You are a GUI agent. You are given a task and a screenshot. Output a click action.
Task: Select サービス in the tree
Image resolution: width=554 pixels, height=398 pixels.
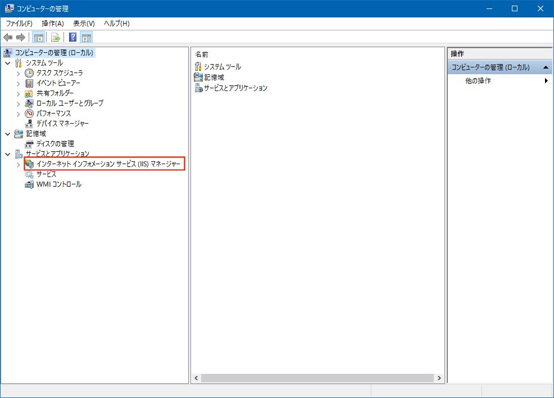pyautogui.click(x=46, y=174)
